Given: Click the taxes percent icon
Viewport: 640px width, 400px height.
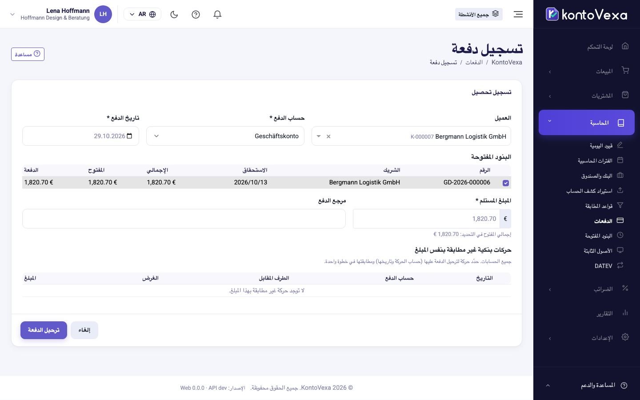Looking at the screenshot, I should coord(625,288).
